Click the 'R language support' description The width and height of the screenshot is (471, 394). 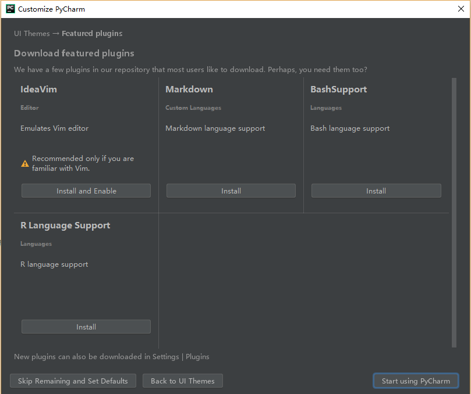[x=54, y=264]
